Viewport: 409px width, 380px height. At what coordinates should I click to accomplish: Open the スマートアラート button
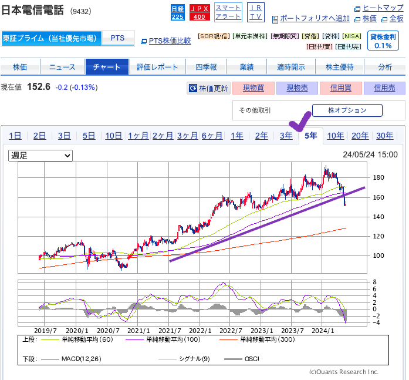(x=228, y=12)
